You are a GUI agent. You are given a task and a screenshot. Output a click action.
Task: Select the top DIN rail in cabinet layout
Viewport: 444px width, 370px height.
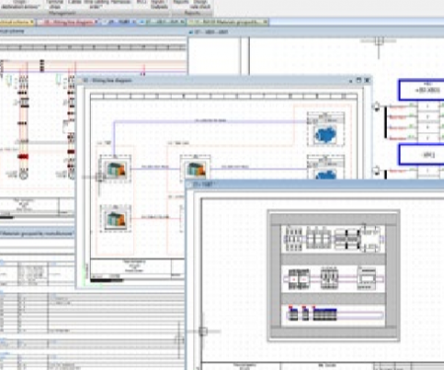(333, 239)
